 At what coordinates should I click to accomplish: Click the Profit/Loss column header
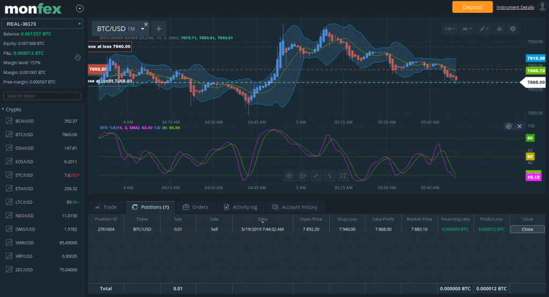491,219
